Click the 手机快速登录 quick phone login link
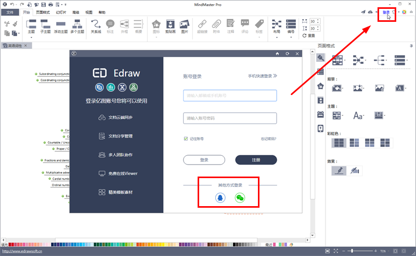Viewport: 416px width, 256px height. [x=263, y=76]
